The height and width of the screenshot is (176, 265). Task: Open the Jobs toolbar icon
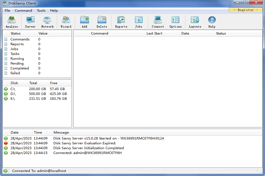[x=138, y=22]
